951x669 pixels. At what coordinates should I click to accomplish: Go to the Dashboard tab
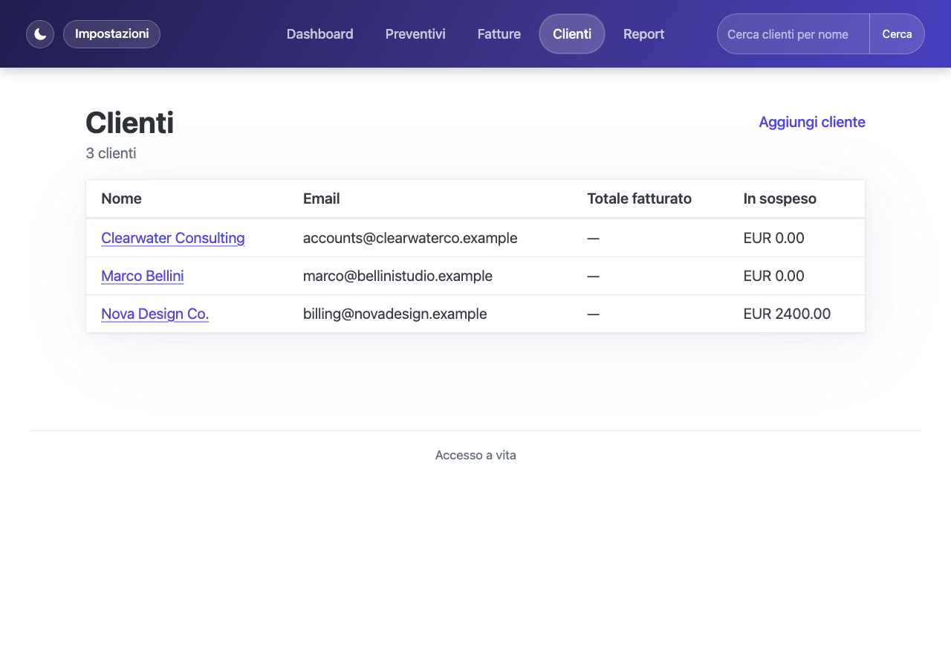coord(319,34)
